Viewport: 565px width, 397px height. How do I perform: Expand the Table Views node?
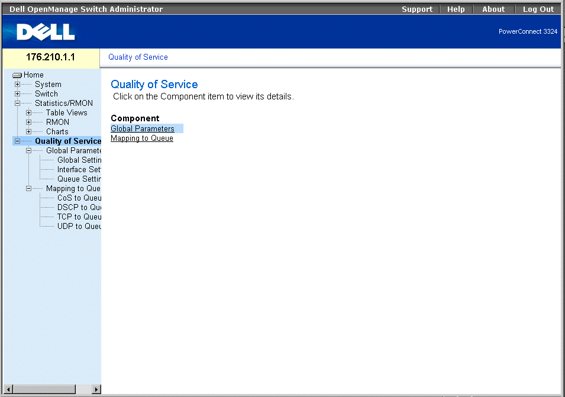tap(28, 113)
